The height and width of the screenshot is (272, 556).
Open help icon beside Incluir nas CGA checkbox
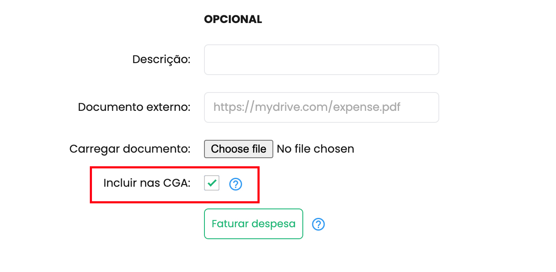pyautogui.click(x=236, y=184)
